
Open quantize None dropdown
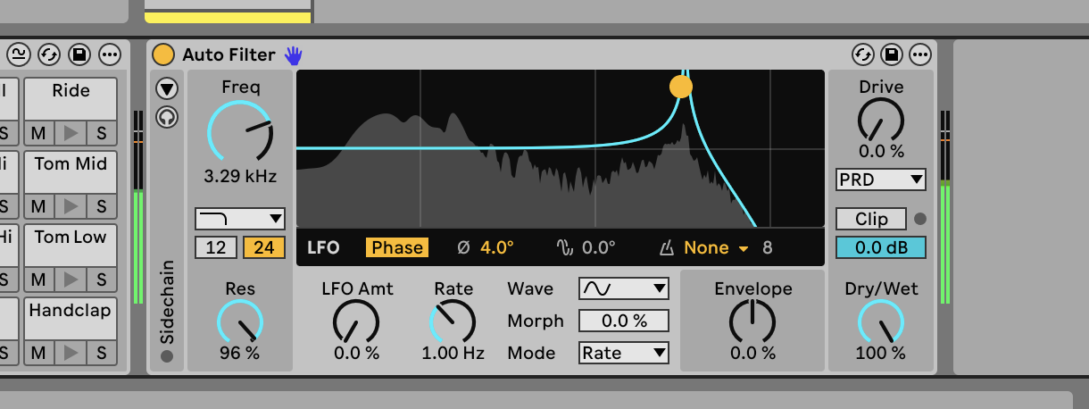[x=716, y=247]
